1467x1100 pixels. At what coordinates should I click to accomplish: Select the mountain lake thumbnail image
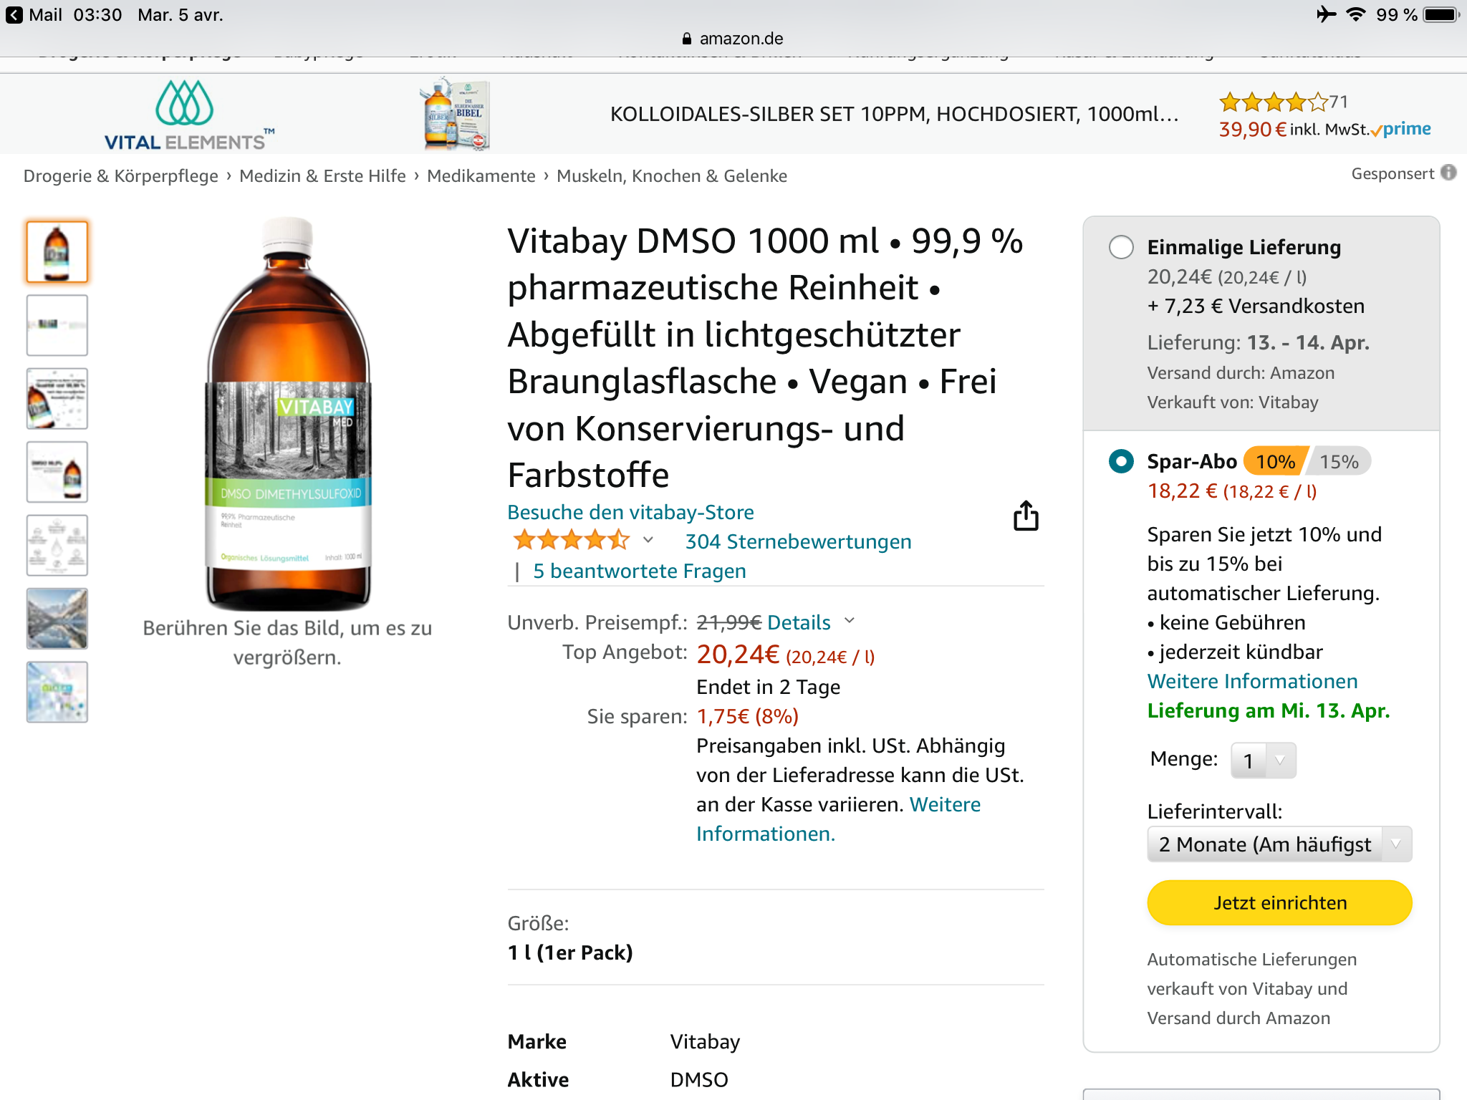pyautogui.click(x=57, y=619)
